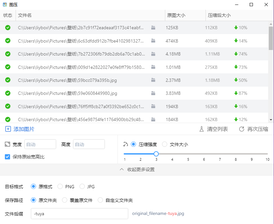Click compressed size 1.18MB cell

[x=212, y=80]
